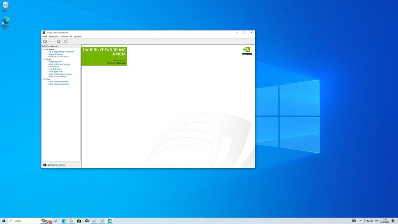Select Set up digital audio task
Viewport: 398px width, 224px height.
55,72
